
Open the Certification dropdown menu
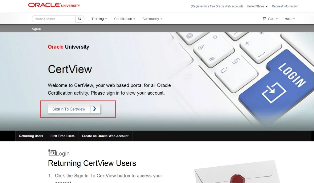[x=125, y=19]
